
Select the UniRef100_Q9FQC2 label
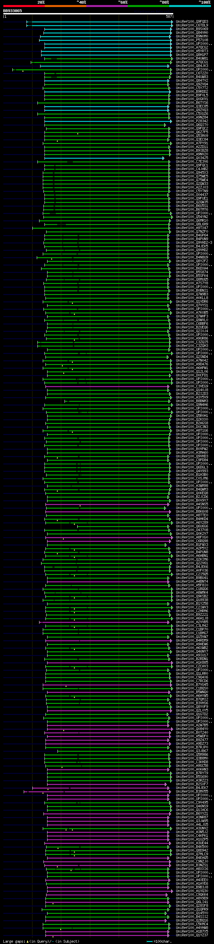click(x=192, y=128)
